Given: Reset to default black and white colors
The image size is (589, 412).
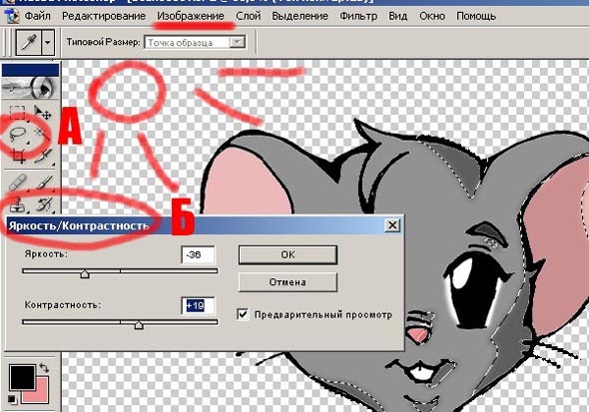Looking at the screenshot, I should click(x=12, y=400).
